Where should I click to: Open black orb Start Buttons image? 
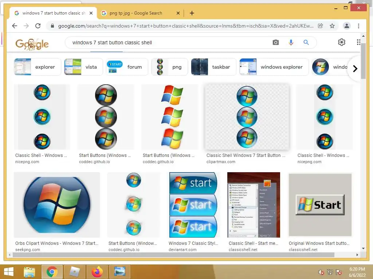coord(106,117)
